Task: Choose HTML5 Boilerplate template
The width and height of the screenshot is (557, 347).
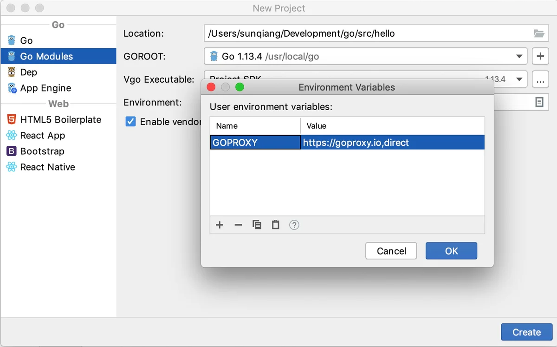Action: pyautogui.click(x=58, y=119)
